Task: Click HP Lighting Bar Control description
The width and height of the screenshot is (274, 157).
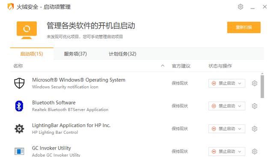Action: 55,132
